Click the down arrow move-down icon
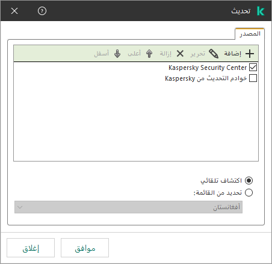The image size is (272, 264). [117, 54]
